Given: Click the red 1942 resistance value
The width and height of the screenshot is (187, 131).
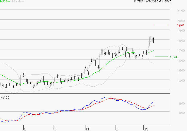Looking at the screenshot, I should pyautogui.click(x=180, y=25).
